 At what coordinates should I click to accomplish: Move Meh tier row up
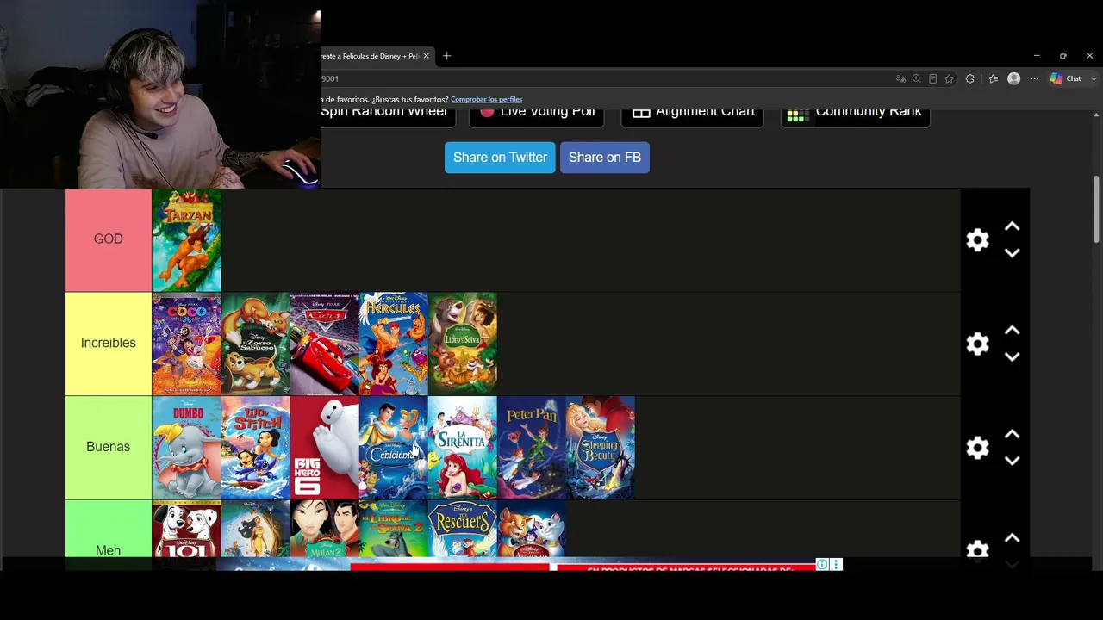click(x=1012, y=538)
